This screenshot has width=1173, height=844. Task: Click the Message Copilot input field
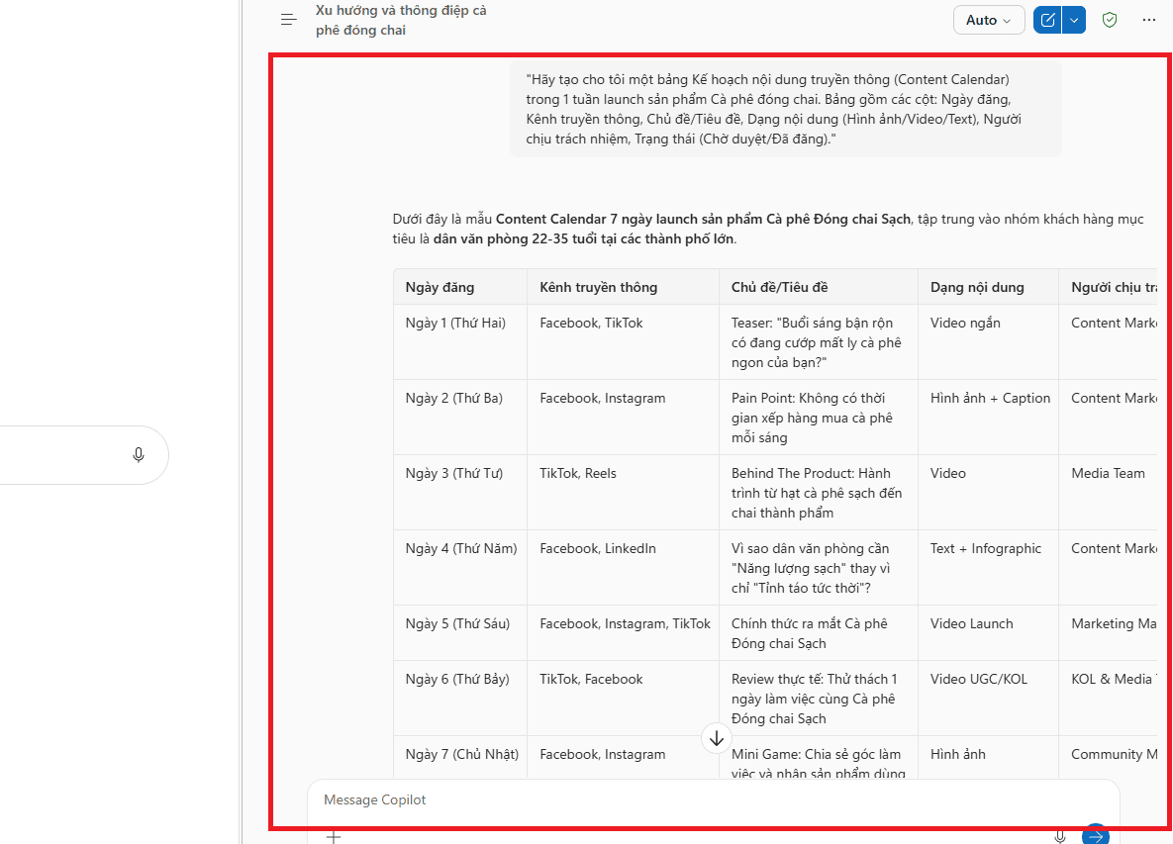coord(713,799)
